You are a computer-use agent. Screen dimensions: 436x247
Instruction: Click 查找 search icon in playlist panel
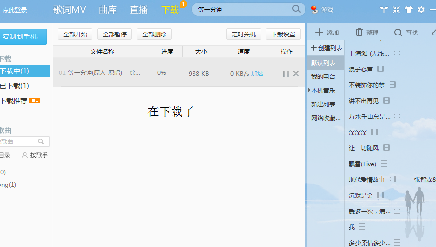(x=398, y=33)
